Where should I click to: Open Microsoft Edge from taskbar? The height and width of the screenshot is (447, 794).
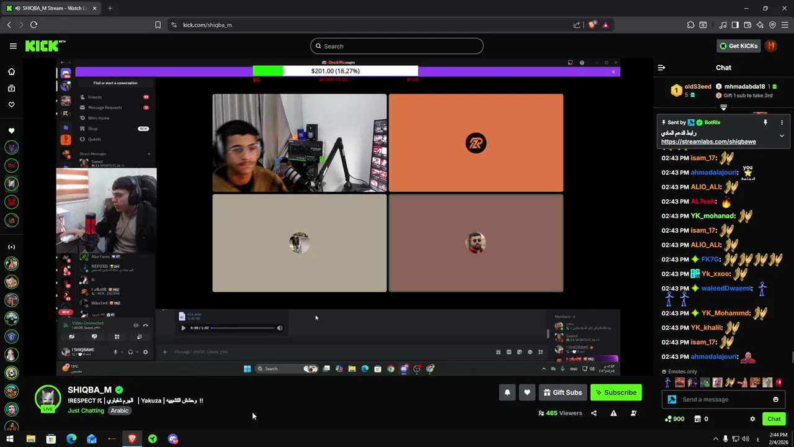tap(71, 439)
